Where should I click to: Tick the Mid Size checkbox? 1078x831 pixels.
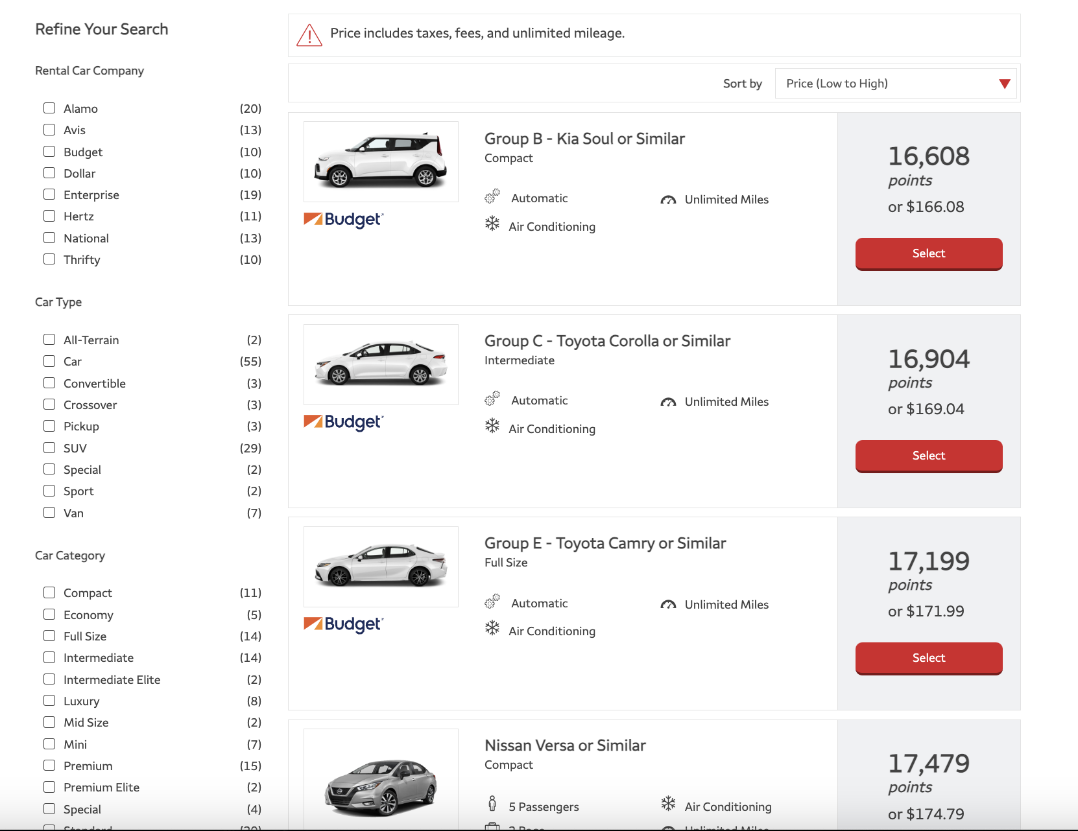click(49, 722)
